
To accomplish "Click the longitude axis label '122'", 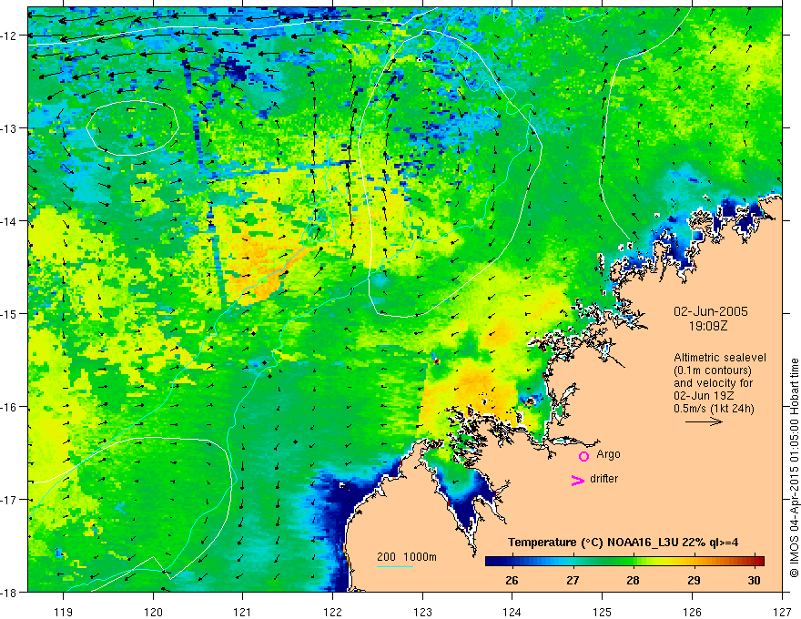I will pyautogui.click(x=333, y=612).
